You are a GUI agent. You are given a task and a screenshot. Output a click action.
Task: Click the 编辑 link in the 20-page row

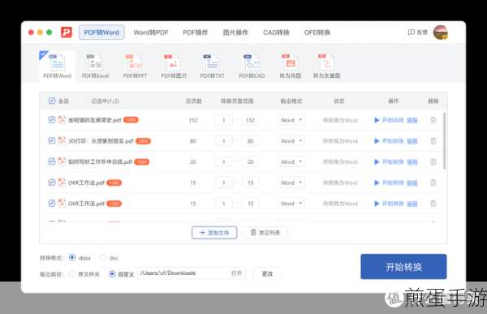pos(412,162)
